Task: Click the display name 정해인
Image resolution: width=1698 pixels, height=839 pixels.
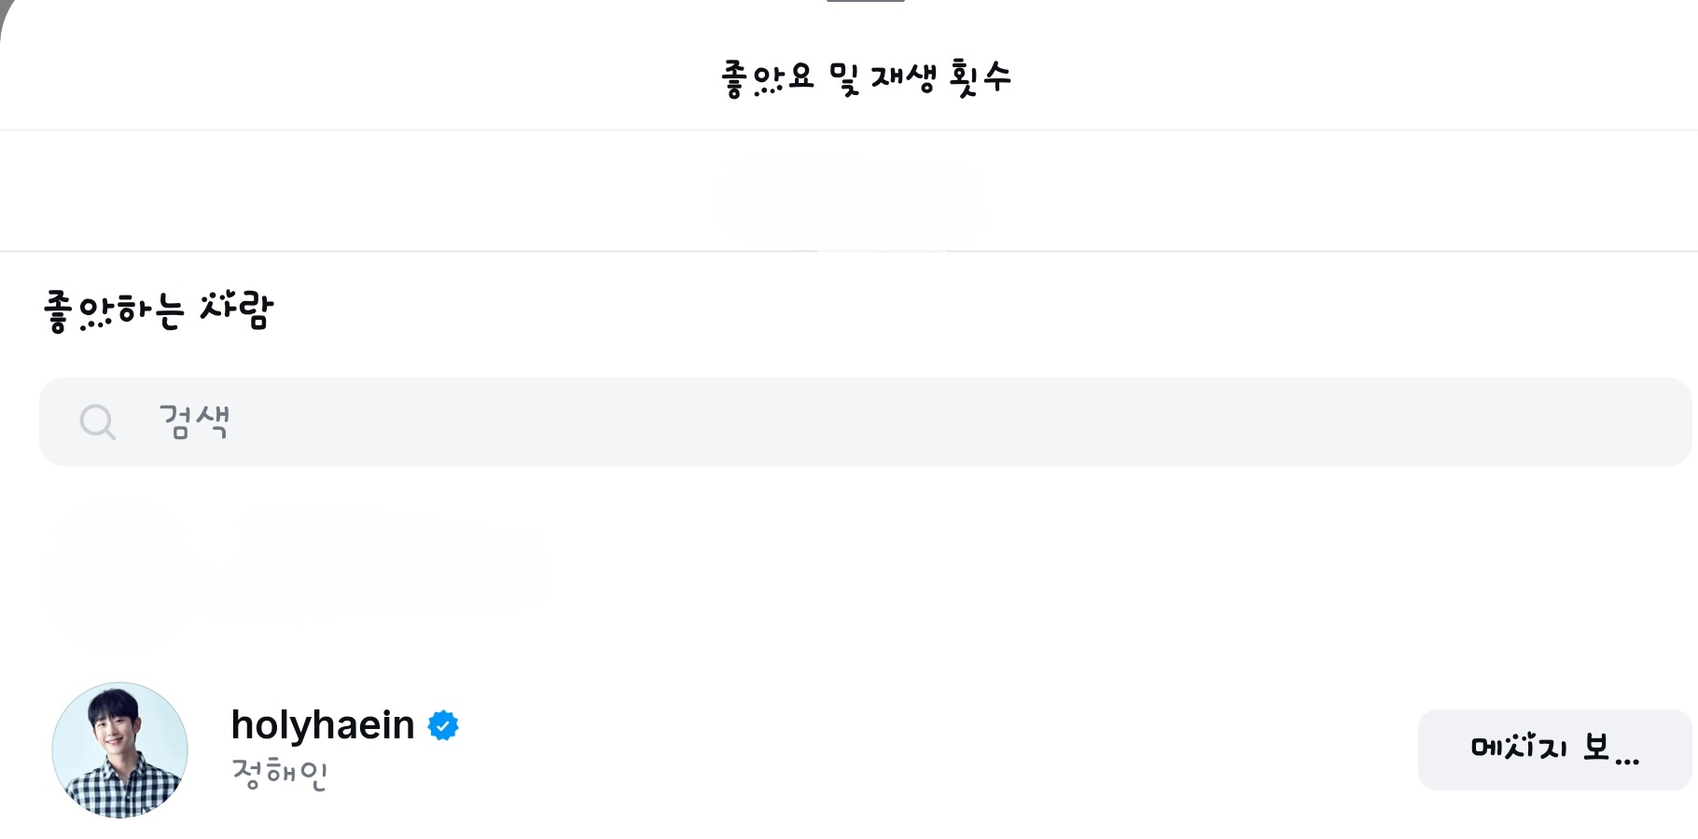Action: click(279, 774)
